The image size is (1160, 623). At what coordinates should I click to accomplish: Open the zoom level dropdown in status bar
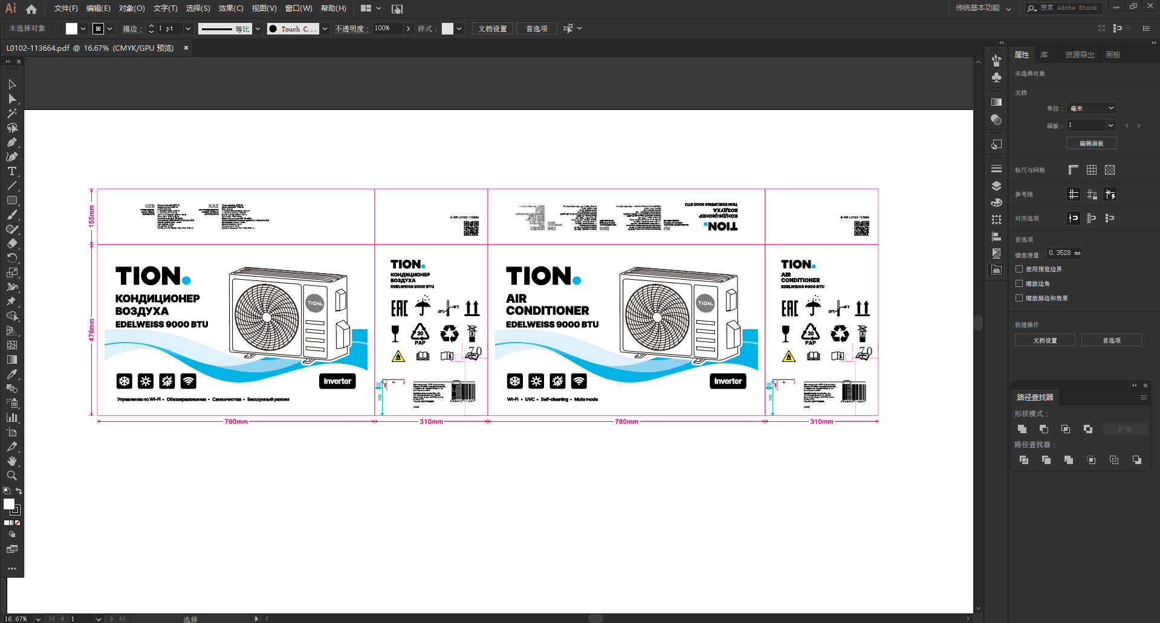[x=38, y=619]
